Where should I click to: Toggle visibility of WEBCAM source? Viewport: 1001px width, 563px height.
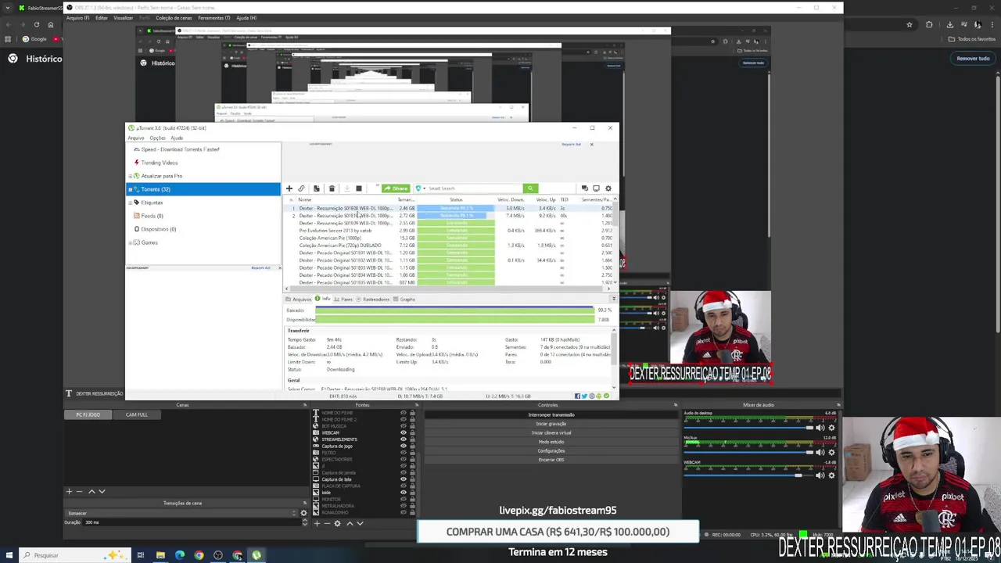click(404, 432)
